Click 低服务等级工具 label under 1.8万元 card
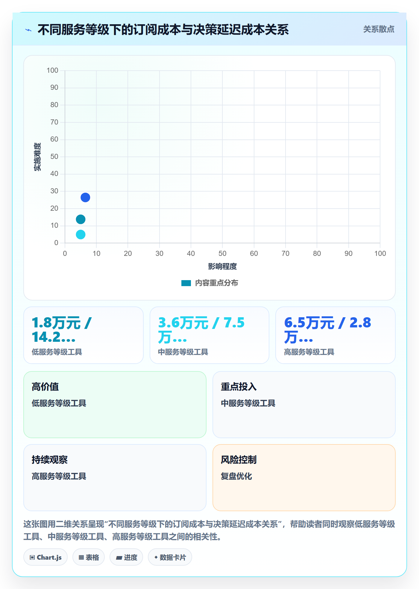This screenshot has height=589, width=419. pos(57,352)
